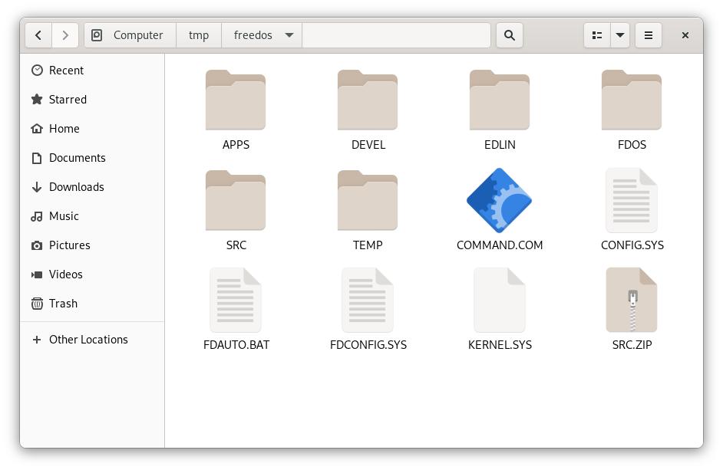Image resolution: width=723 pixels, height=470 pixels.
Task: Click the FDCONFIG.SYS file name
Action: point(368,345)
